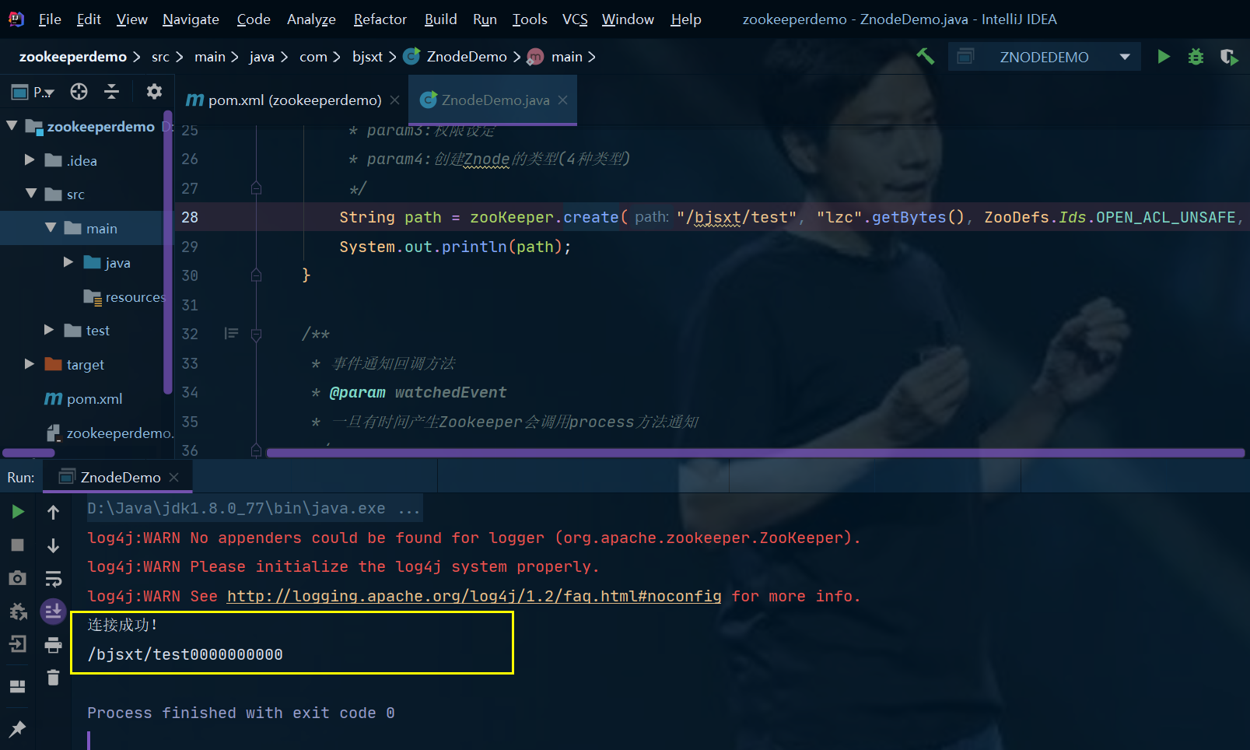Click the project panel horizontal scrollbar
Viewport: 1250px width, 750px height.
[29, 453]
